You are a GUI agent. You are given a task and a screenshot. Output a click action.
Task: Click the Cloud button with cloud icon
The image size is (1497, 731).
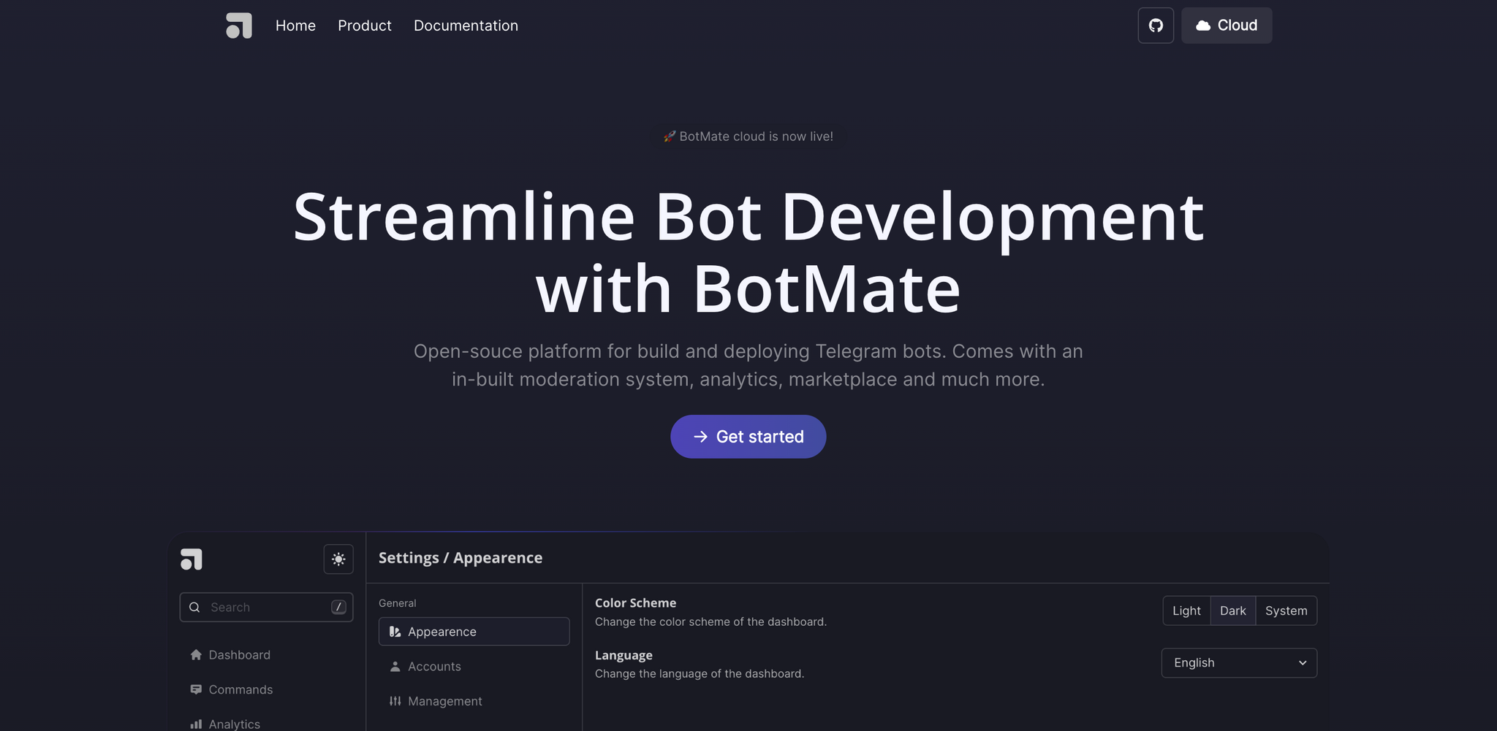tap(1226, 25)
